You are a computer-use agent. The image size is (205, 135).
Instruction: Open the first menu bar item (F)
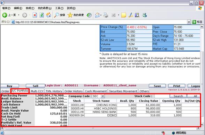tap(6, 8)
